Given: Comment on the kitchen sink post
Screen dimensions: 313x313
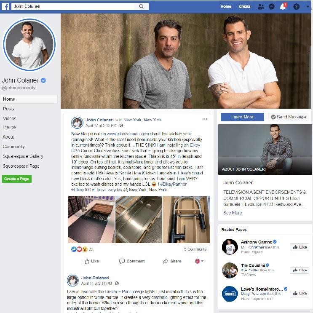Looking at the screenshot, I should (132, 261).
